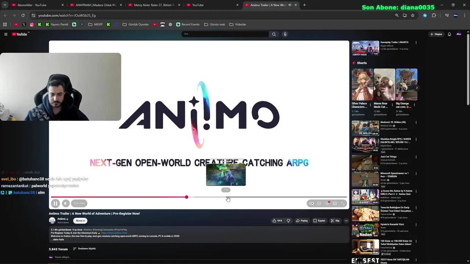
Task: Open a new browser tab
Action: point(304,5)
